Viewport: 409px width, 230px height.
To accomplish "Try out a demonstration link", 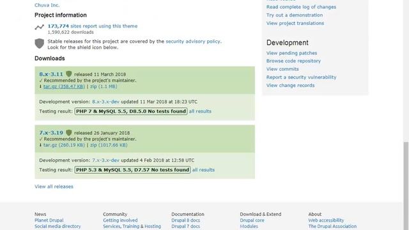I will pyautogui.click(x=295, y=15).
